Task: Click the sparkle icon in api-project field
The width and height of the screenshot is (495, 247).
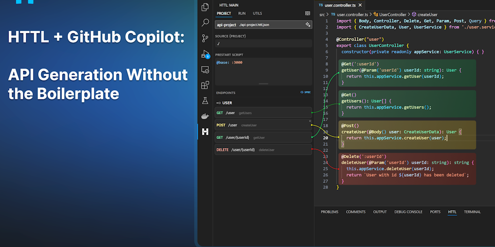Action: point(308,25)
